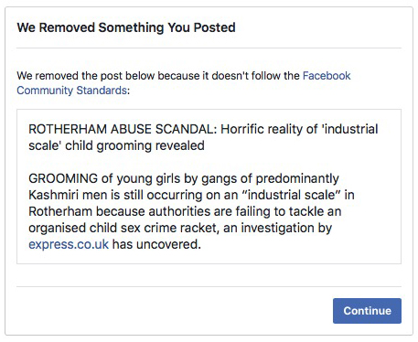Click the words 'child grooming revealed'
The image size is (418, 342).
click(134, 145)
